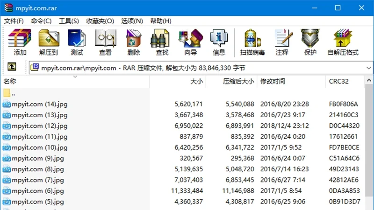Viewport: 374px width, 210px height.
Task: Open the 命令(C) menu
Action: [x=41, y=21]
